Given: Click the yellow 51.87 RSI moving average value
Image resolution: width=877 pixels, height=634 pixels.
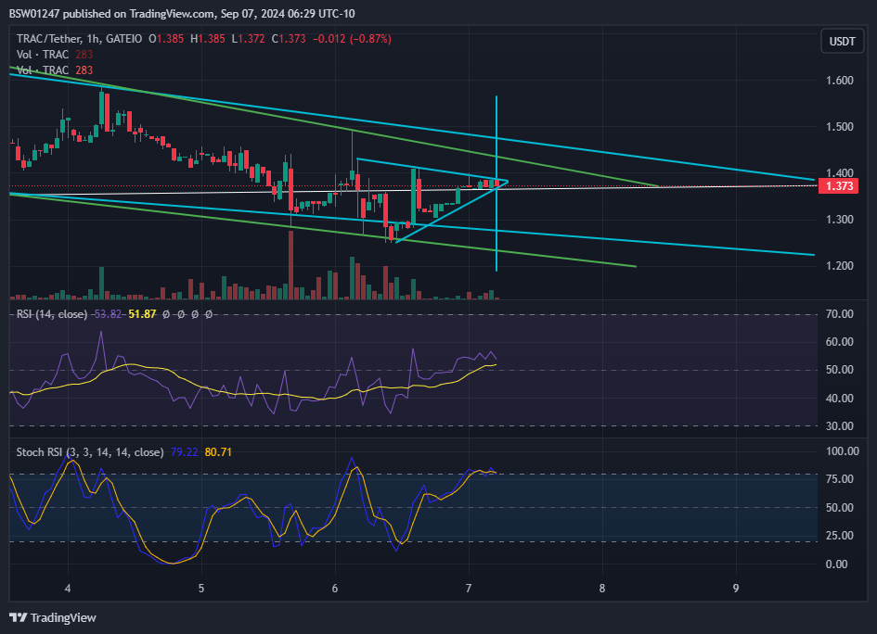Looking at the screenshot, I should [142, 314].
